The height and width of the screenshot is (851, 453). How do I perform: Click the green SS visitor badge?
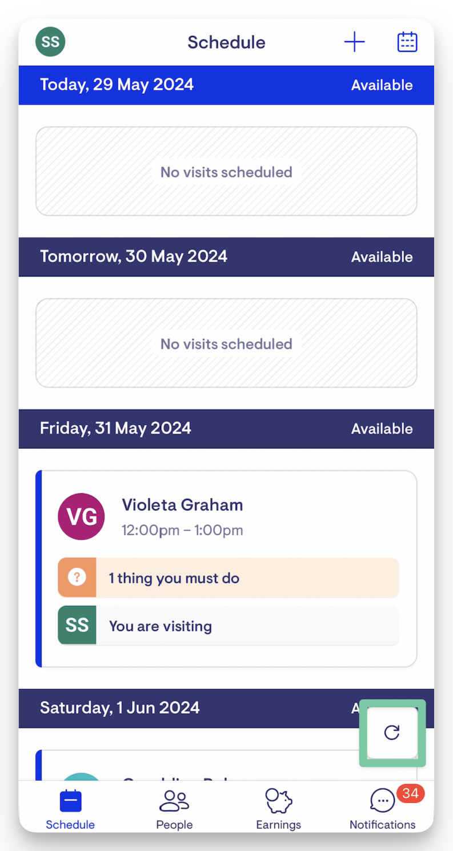(x=77, y=626)
